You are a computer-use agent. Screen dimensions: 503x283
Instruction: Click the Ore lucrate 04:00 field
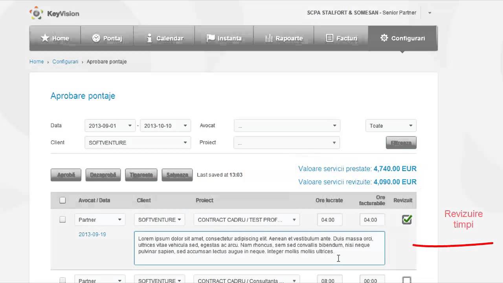point(330,220)
